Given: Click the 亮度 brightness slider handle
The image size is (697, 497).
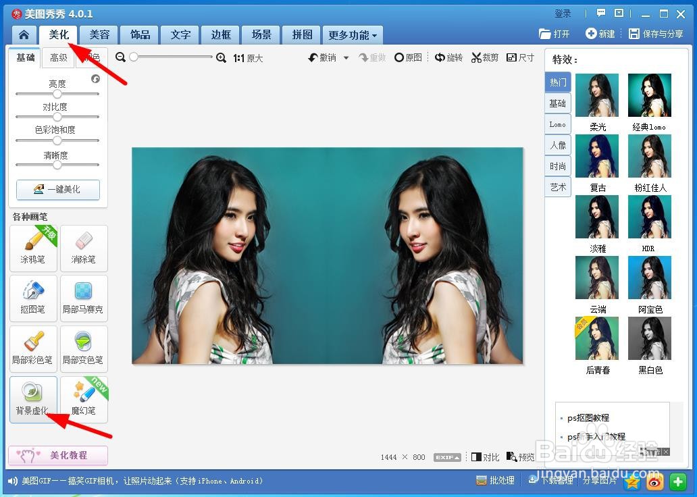Looking at the screenshot, I should [x=57, y=94].
